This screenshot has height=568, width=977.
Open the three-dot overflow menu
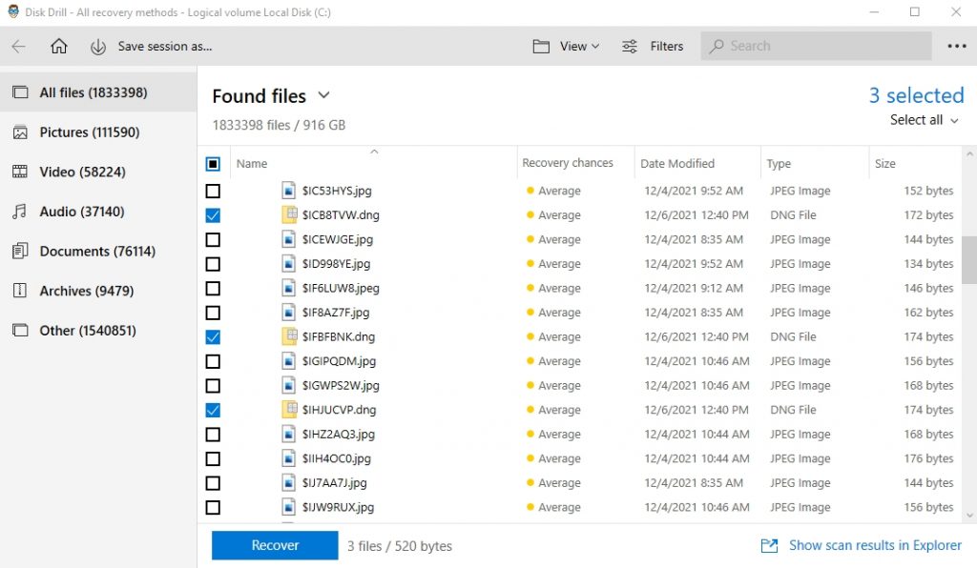pos(957,45)
